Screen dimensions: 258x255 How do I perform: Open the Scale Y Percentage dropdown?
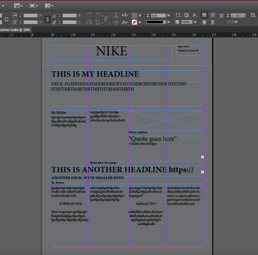click(41, 22)
